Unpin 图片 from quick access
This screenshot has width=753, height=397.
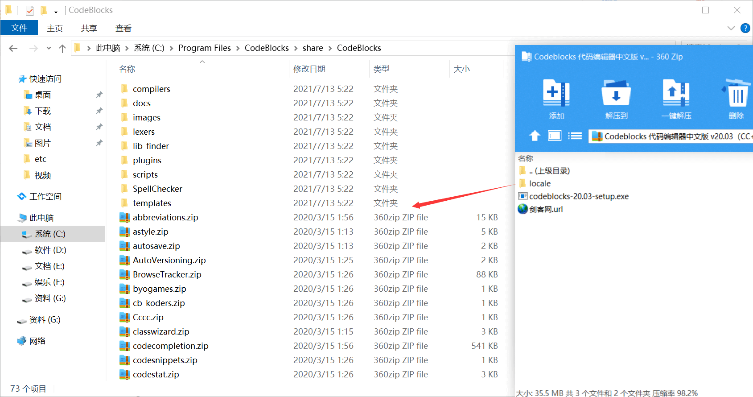tap(99, 143)
